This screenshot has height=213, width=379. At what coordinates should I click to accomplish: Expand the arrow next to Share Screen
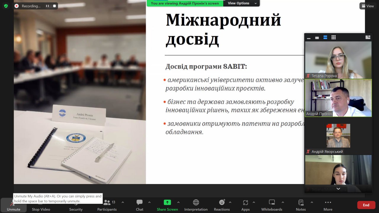[x=178, y=202]
